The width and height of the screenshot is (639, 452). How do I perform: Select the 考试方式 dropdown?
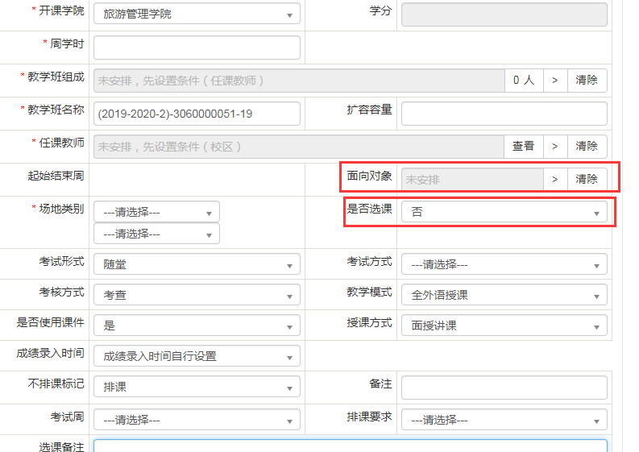coord(504,264)
